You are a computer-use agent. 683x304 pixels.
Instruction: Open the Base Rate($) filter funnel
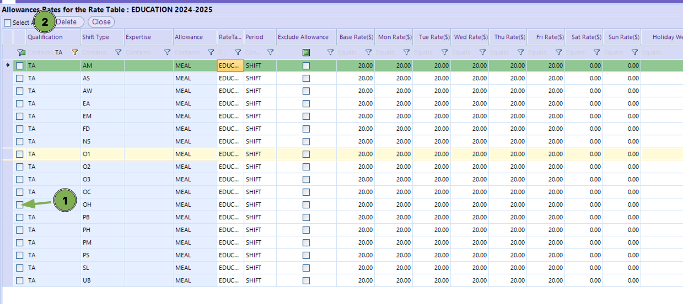[x=368, y=53]
